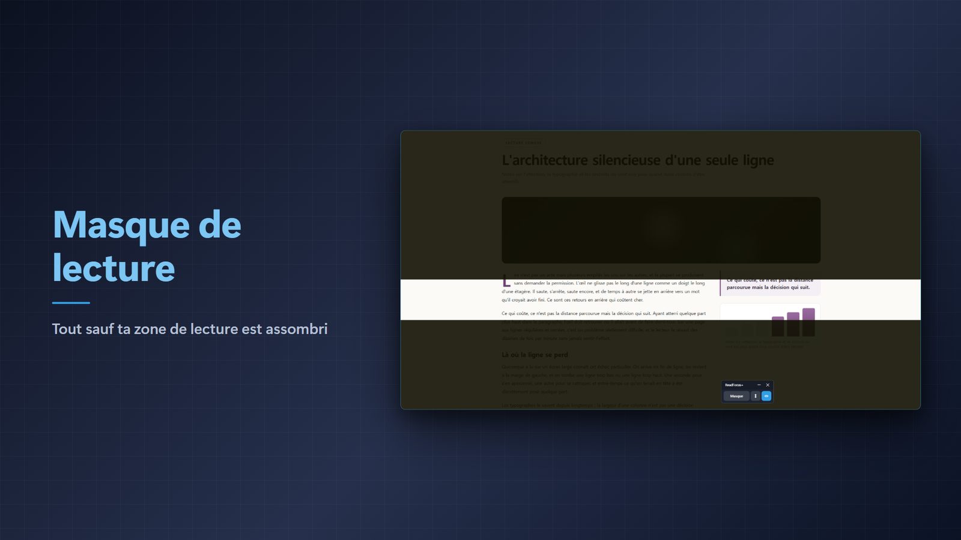
Task: Click the caption "Tout sauf ta zone de lecture est assombri"
Action: (190, 329)
